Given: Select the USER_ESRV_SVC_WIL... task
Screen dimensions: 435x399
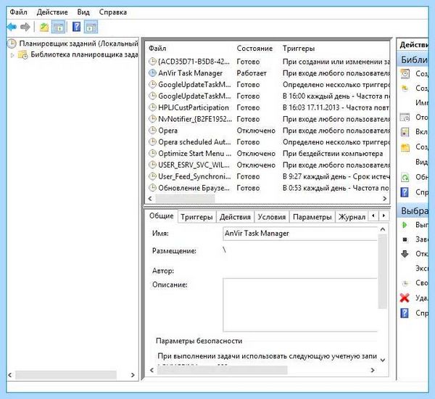Looking at the screenshot, I should [x=268, y=165].
